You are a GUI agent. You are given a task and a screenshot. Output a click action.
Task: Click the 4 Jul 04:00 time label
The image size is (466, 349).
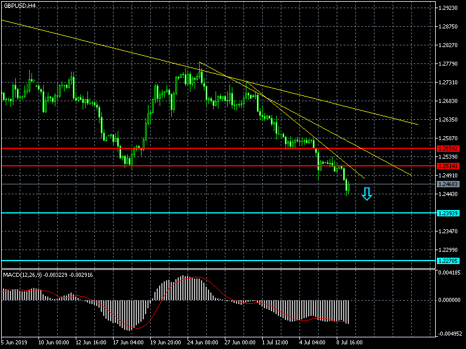[x=312, y=343]
